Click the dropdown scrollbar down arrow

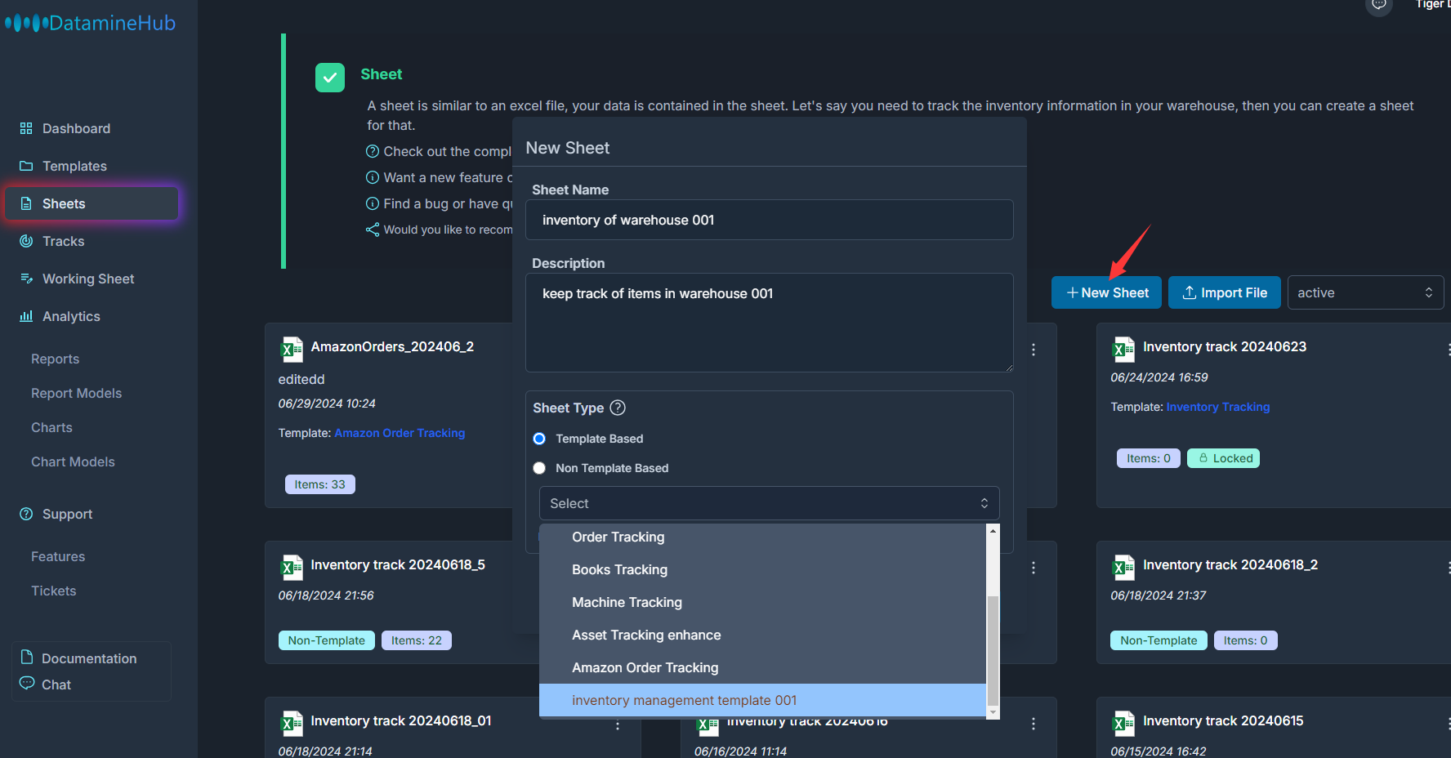(993, 712)
